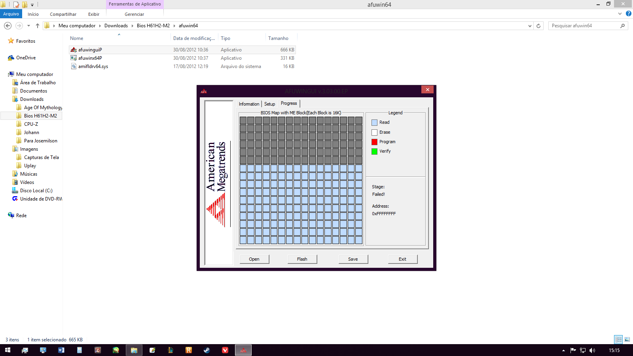Click the search magnifier icon

623,26
